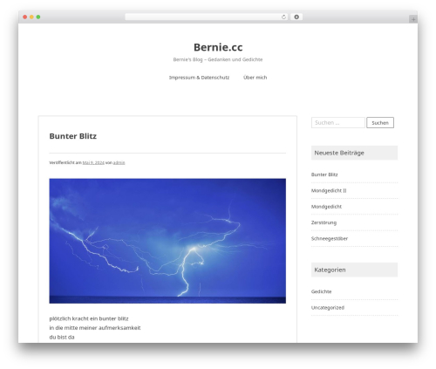Click the browser download indicator icon
Screen dimensions: 436x369
coord(296,17)
